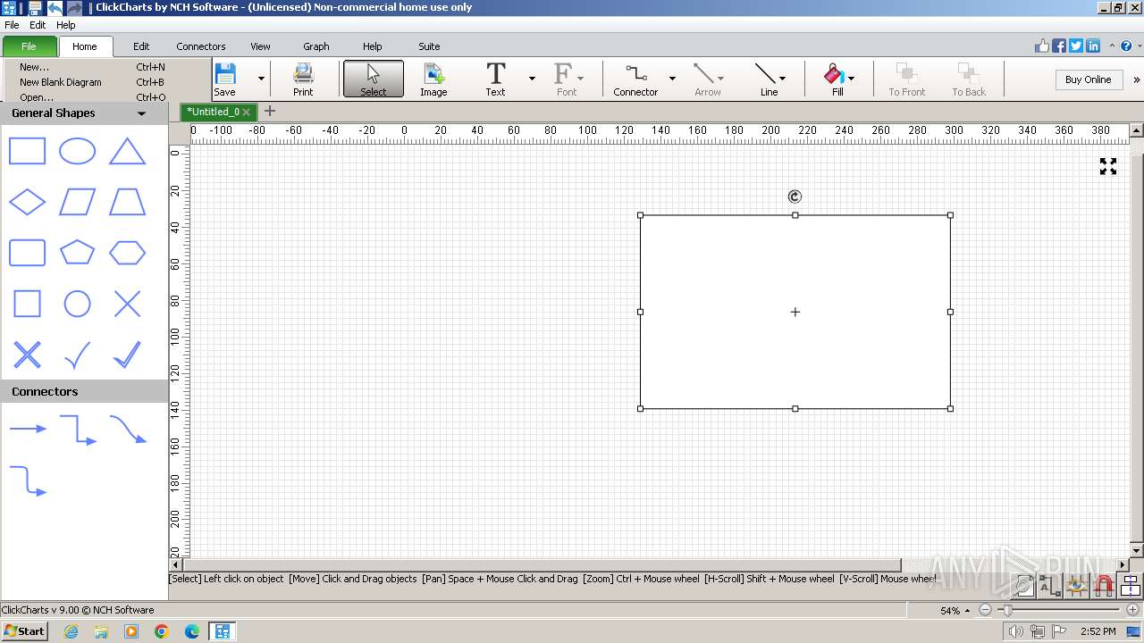Click the Print toolbar icon

pos(303,79)
